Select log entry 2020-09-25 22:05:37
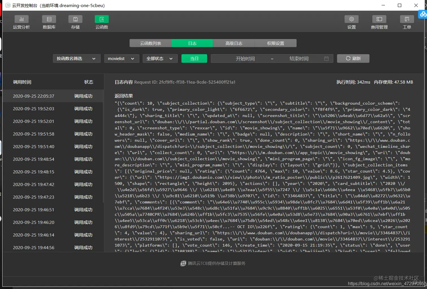 53,96
